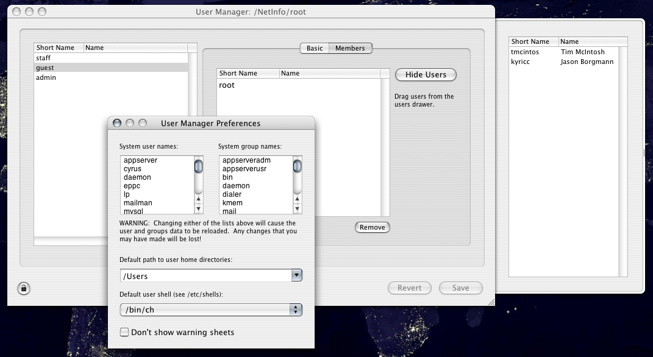
Task: Switch to the Basic tab
Action: coord(315,48)
